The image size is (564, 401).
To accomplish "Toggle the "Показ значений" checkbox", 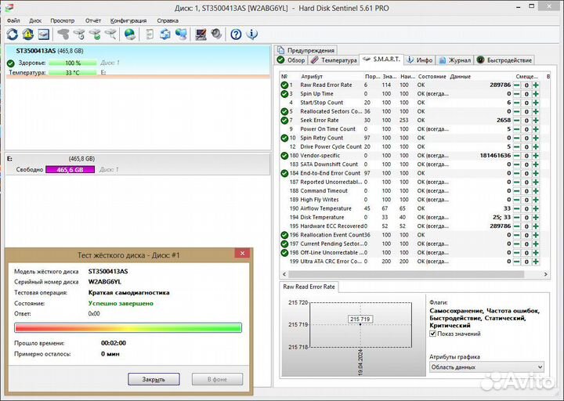I will point(433,333).
